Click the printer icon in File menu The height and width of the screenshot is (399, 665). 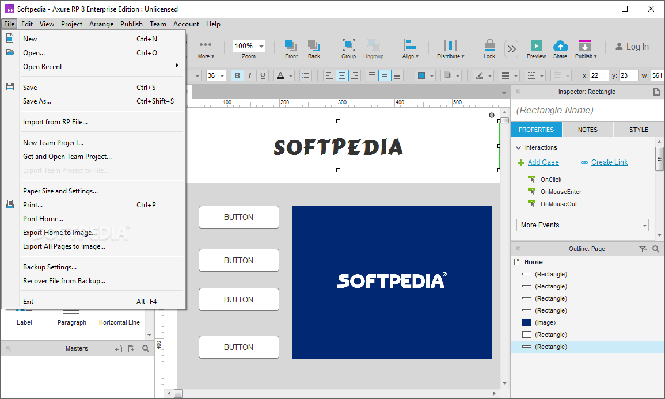pyautogui.click(x=10, y=204)
